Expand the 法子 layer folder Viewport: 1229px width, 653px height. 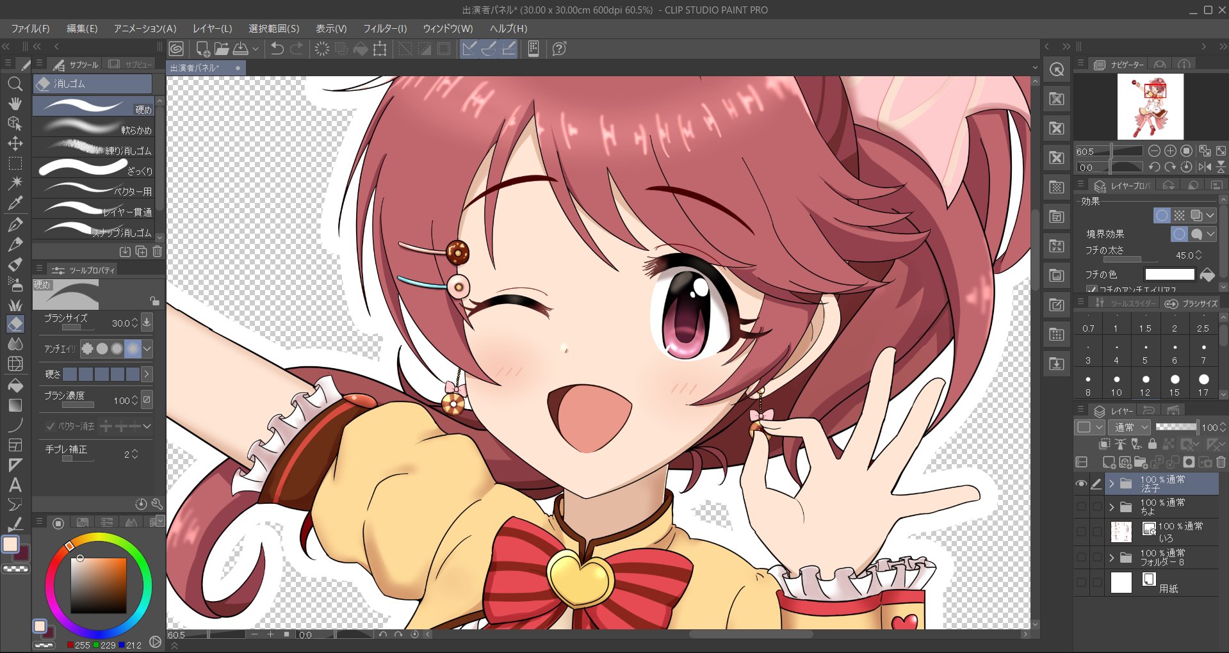click(x=1112, y=484)
